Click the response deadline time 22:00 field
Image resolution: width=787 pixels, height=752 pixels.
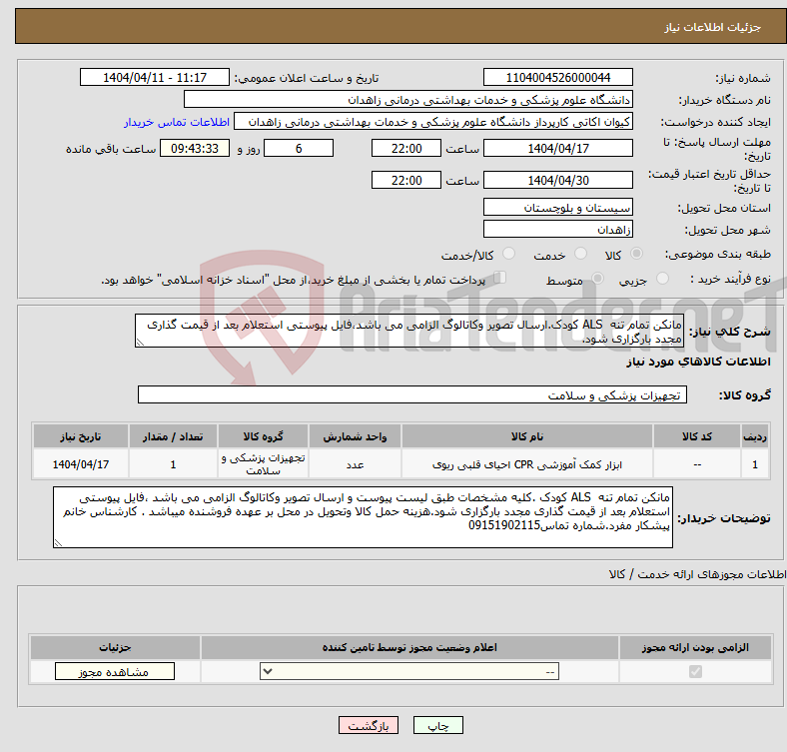click(x=406, y=149)
